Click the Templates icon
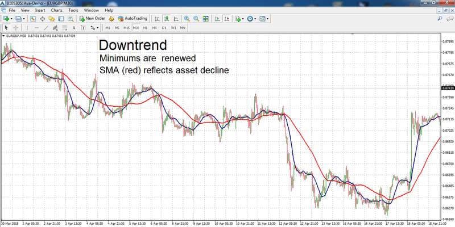The width and height of the screenshot is (455, 227). point(262,19)
